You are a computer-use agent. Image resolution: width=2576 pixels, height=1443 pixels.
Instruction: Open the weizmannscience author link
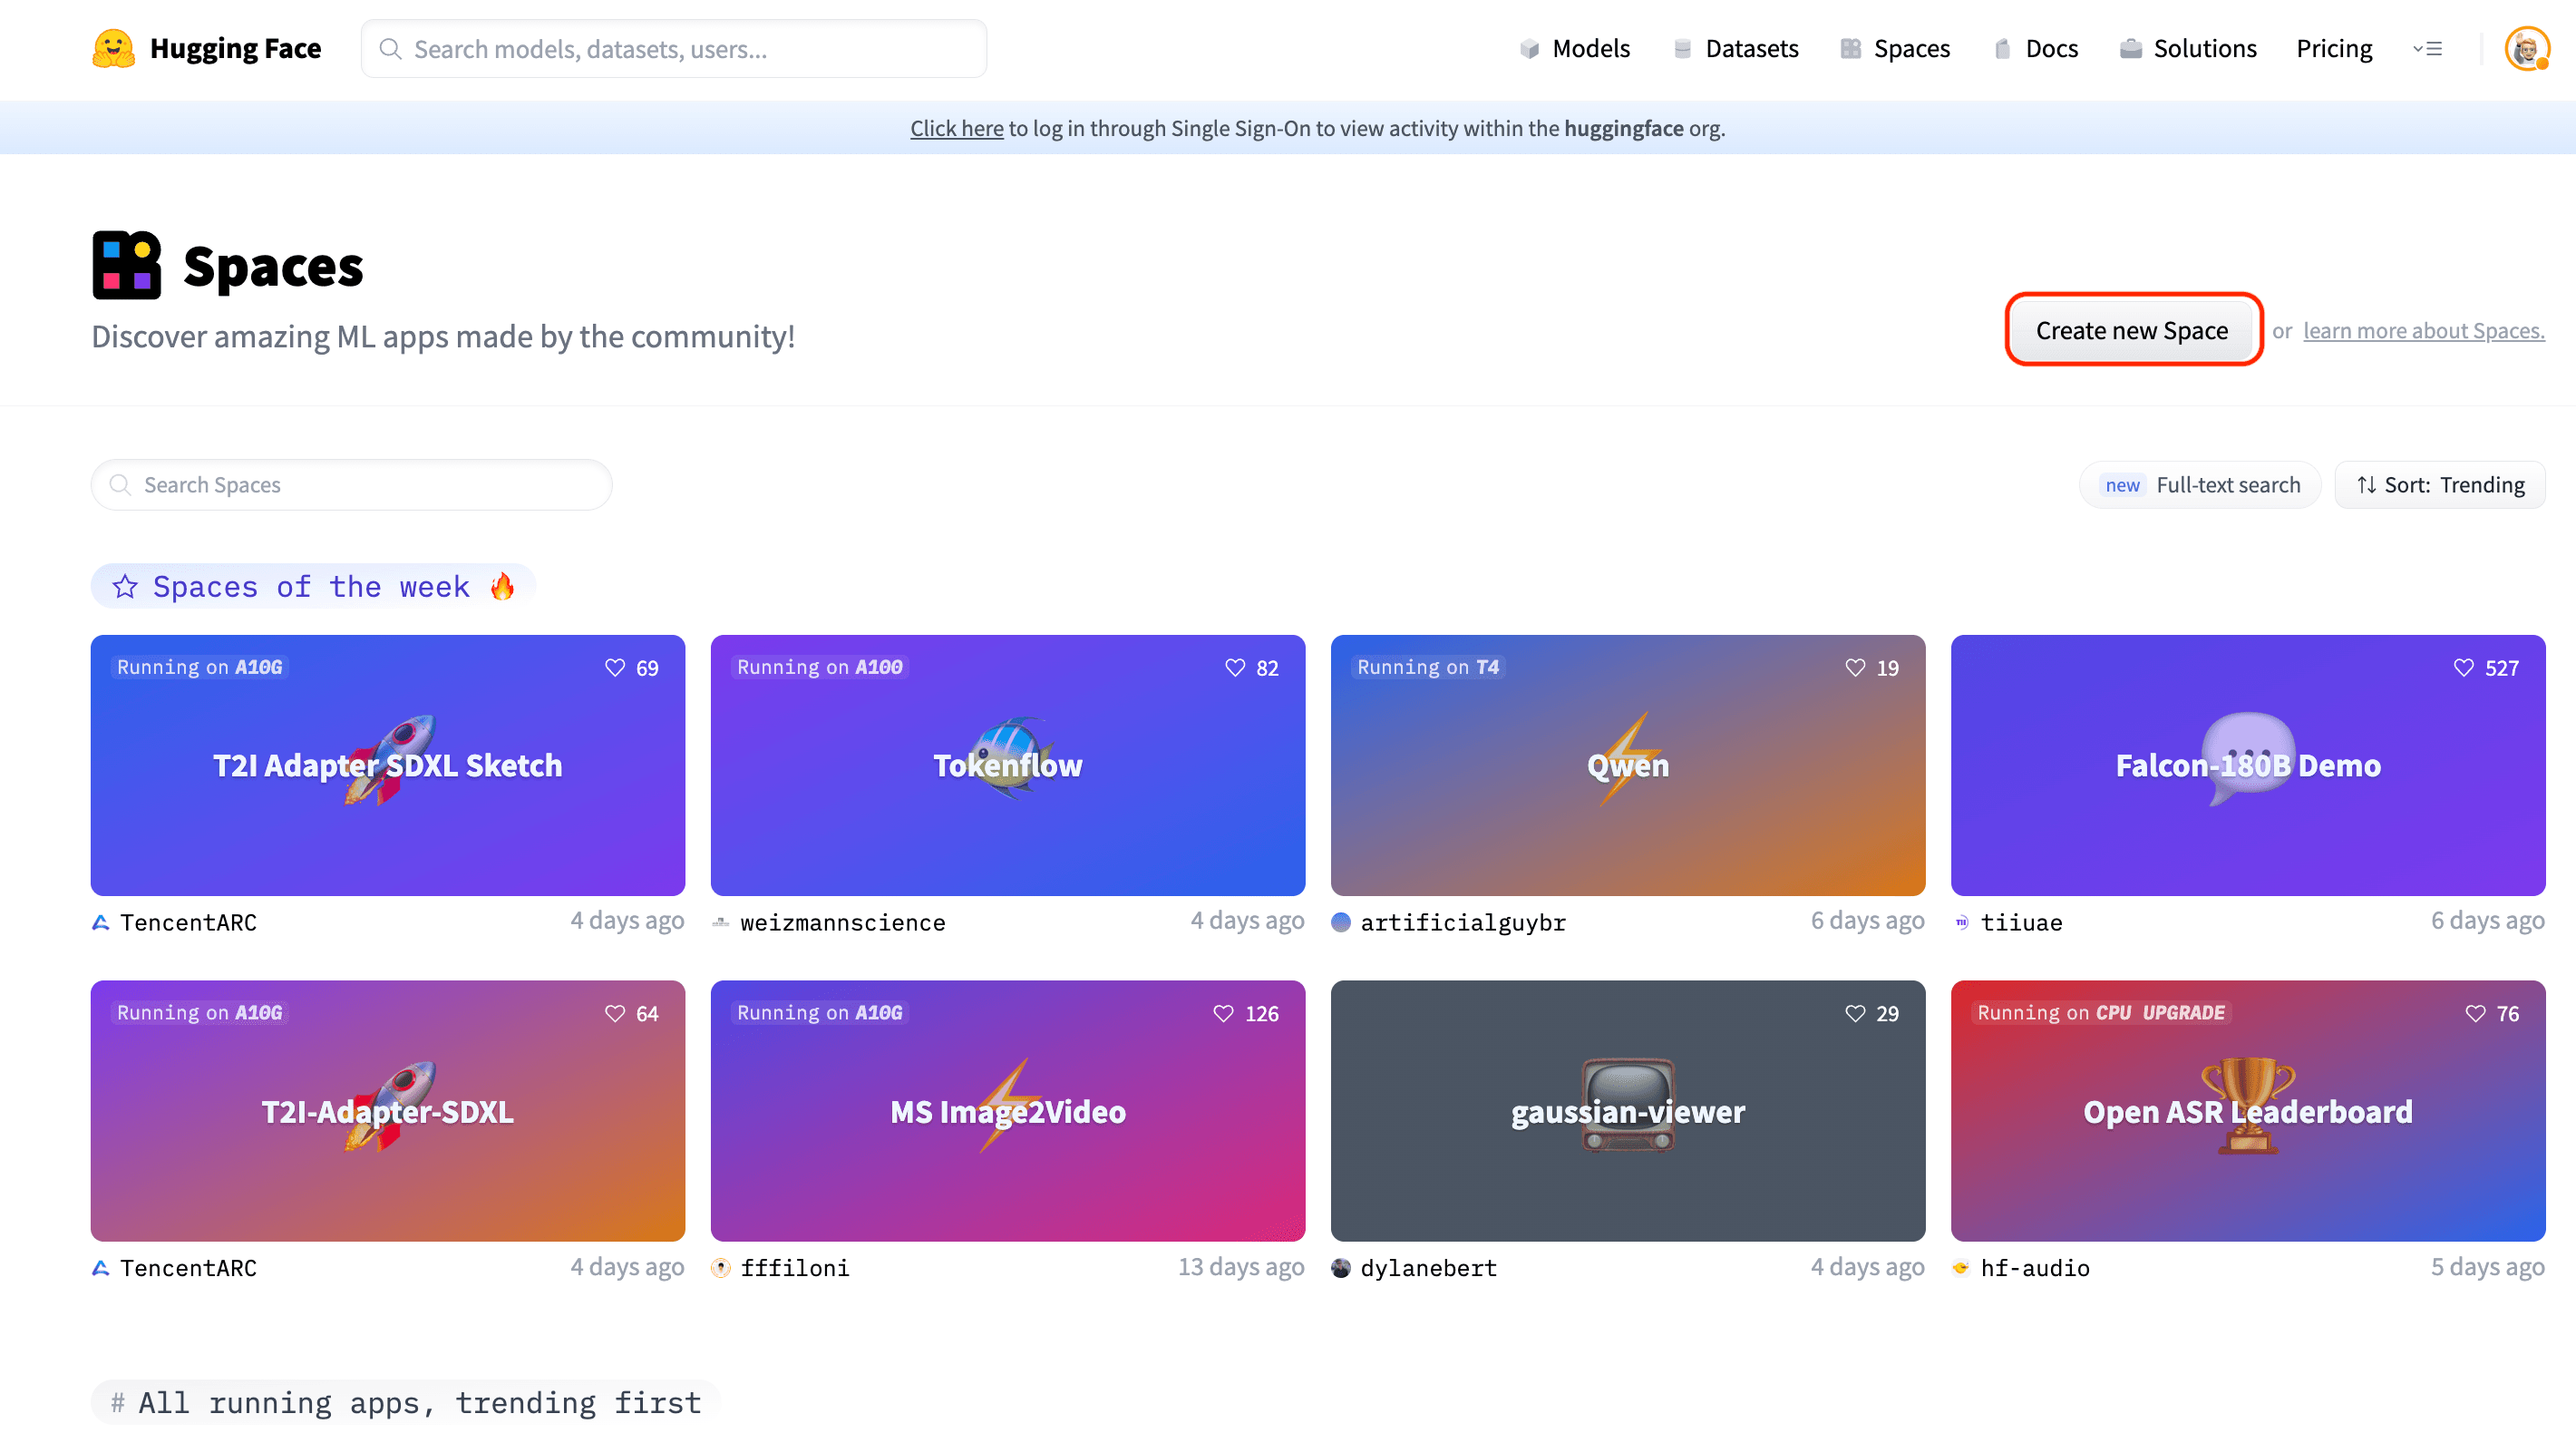(x=843, y=922)
